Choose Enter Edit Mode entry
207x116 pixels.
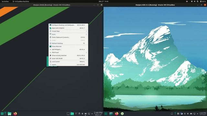68,58
